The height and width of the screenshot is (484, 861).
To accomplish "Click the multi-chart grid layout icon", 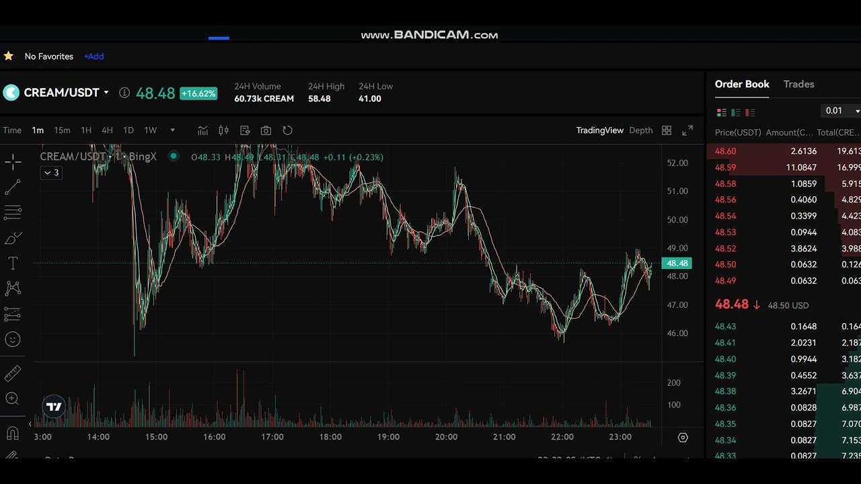I will (666, 130).
